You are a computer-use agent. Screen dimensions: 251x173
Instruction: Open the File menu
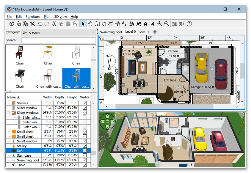tap(9, 17)
